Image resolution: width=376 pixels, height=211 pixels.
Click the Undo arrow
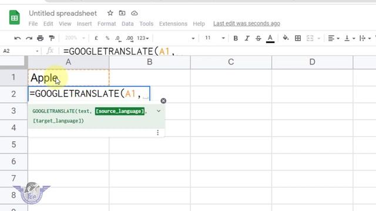coord(17,38)
